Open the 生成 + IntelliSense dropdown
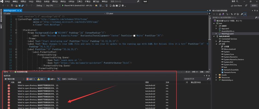259x109 pixels. pos(72,79)
